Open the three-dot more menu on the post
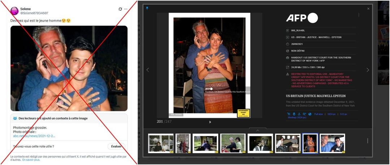This screenshot has height=165, width=390. (x=126, y=9)
